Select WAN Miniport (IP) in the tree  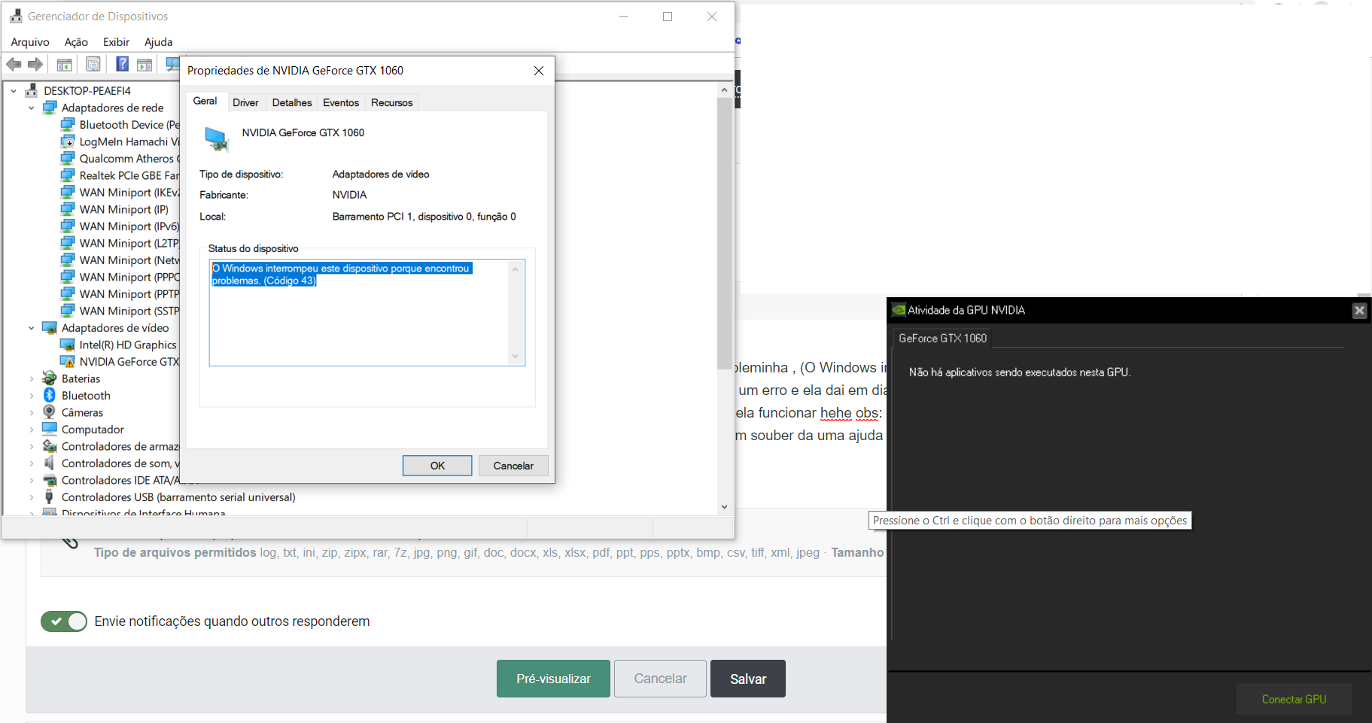[x=124, y=209]
